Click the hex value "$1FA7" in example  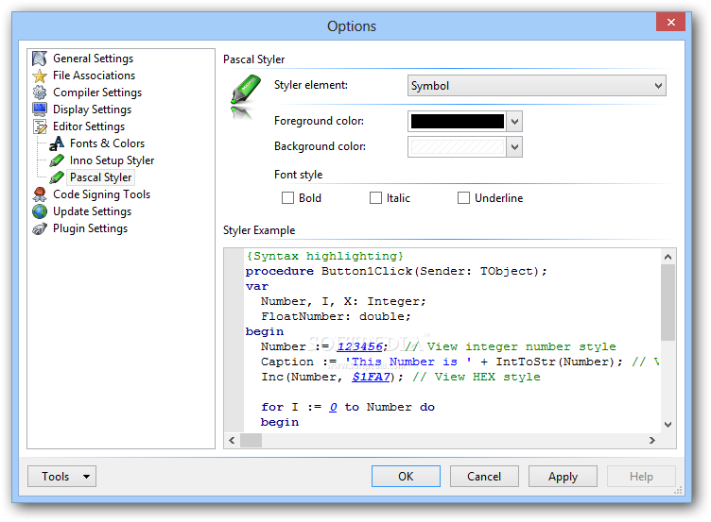tap(371, 378)
